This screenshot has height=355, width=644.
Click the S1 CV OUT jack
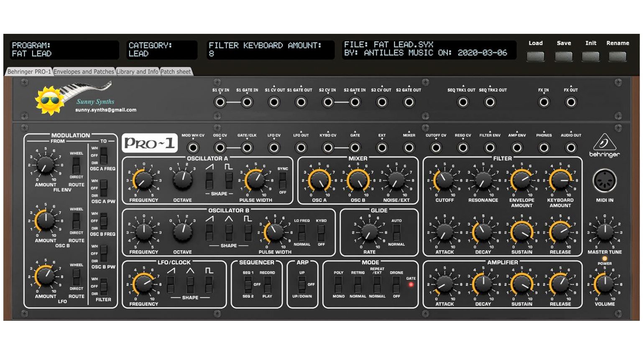[274, 102]
